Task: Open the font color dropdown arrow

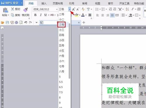Action: click(x=86, y=15)
